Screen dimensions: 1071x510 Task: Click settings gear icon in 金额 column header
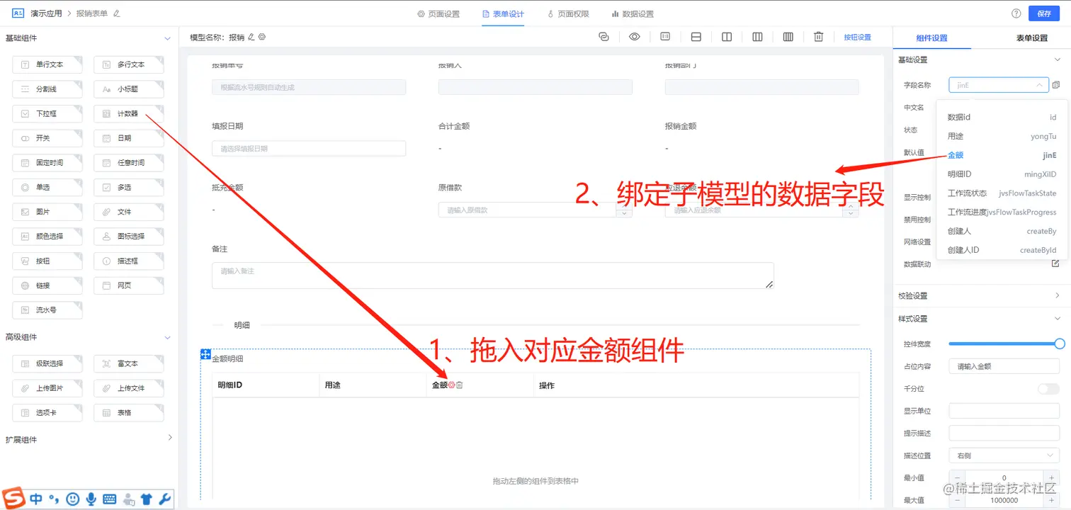coord(452,385)
